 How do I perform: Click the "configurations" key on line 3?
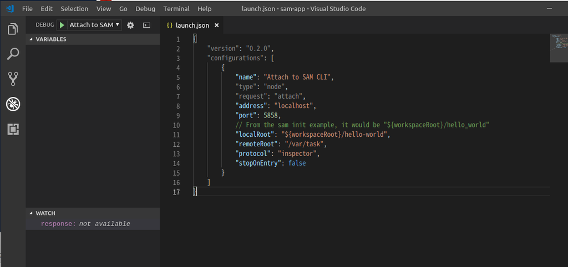pos(235,58)
